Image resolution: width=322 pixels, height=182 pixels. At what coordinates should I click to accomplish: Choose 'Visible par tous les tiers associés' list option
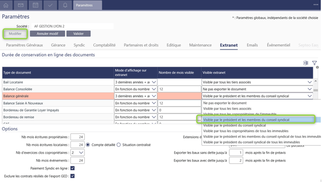227,108
